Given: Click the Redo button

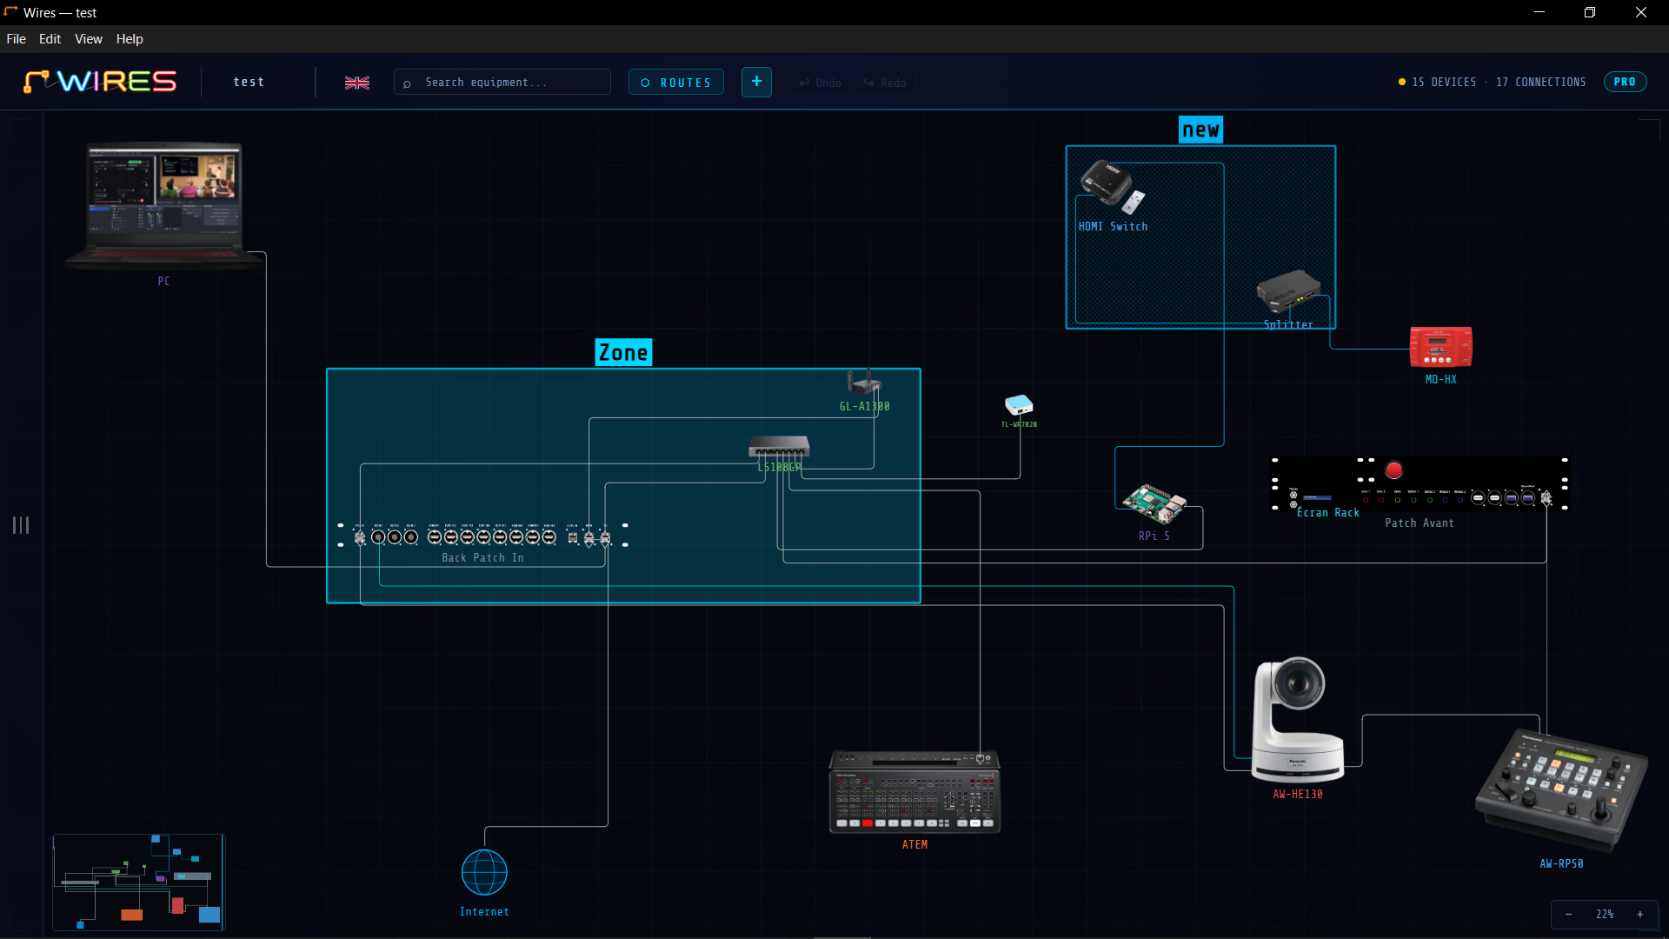Looking at the screenshot, I should click(885, 83).
